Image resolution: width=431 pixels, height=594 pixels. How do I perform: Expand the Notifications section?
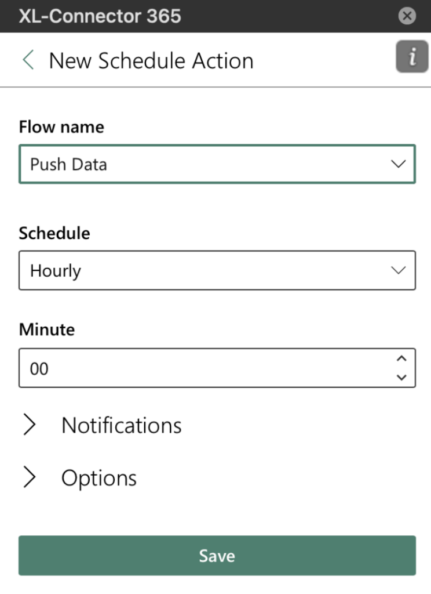tap(102, 425)
